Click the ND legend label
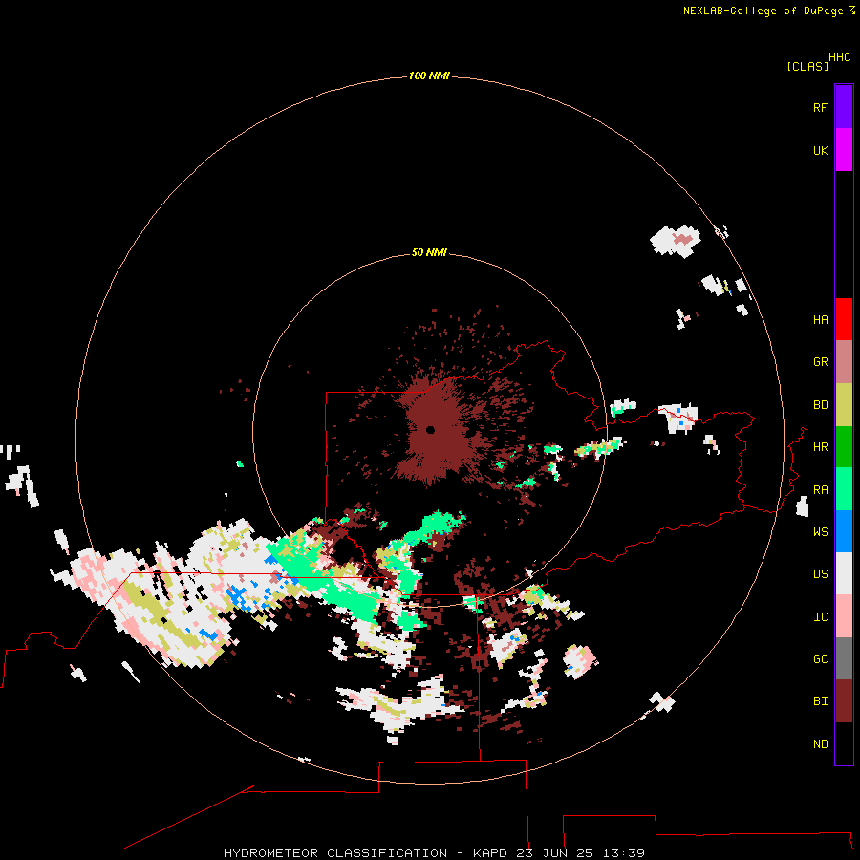 tap(820, 744)
